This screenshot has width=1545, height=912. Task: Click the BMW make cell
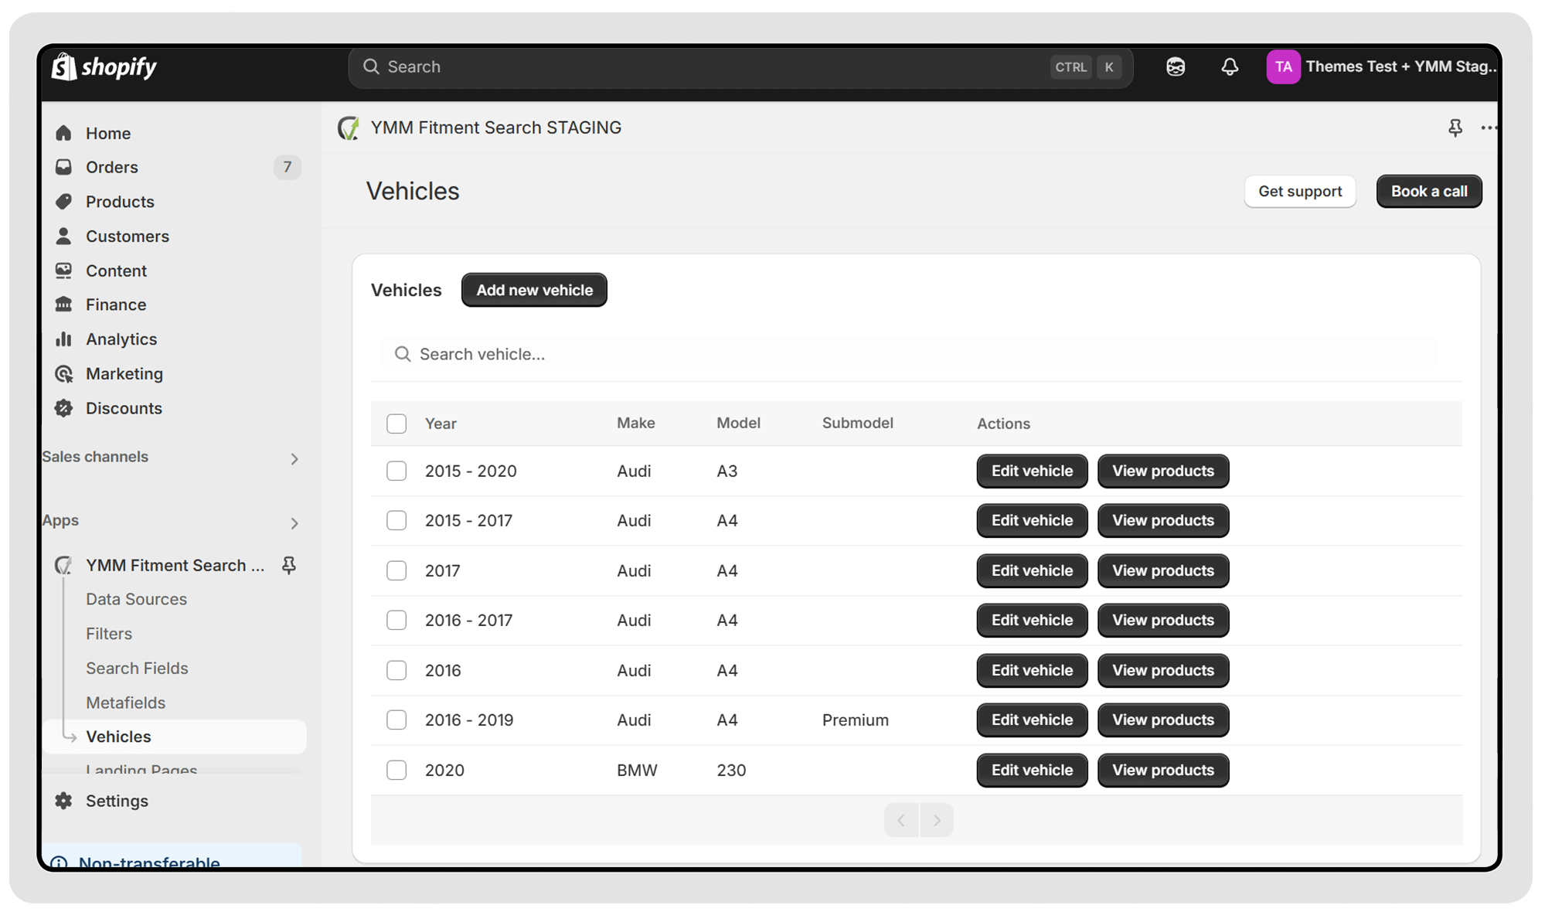coord(637,770)
